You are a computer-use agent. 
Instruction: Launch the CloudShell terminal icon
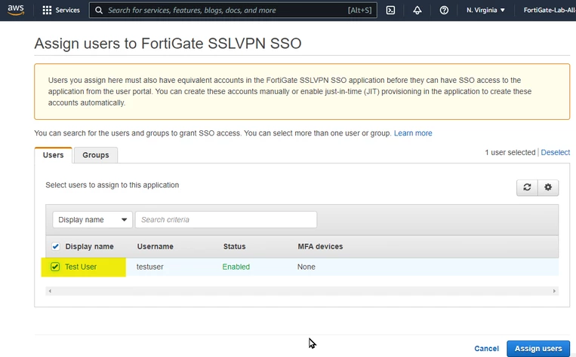(x=390, y=11)
